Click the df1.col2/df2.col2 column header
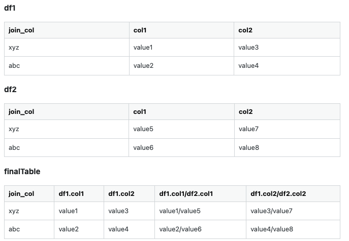Screen dimensions: 349x241 pyautogui.click(x=293, y=194)
